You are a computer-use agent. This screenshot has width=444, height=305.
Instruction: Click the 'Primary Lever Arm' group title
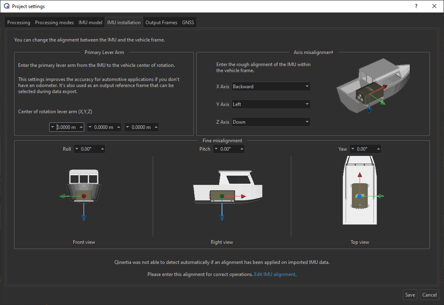(x=104, y=52)
